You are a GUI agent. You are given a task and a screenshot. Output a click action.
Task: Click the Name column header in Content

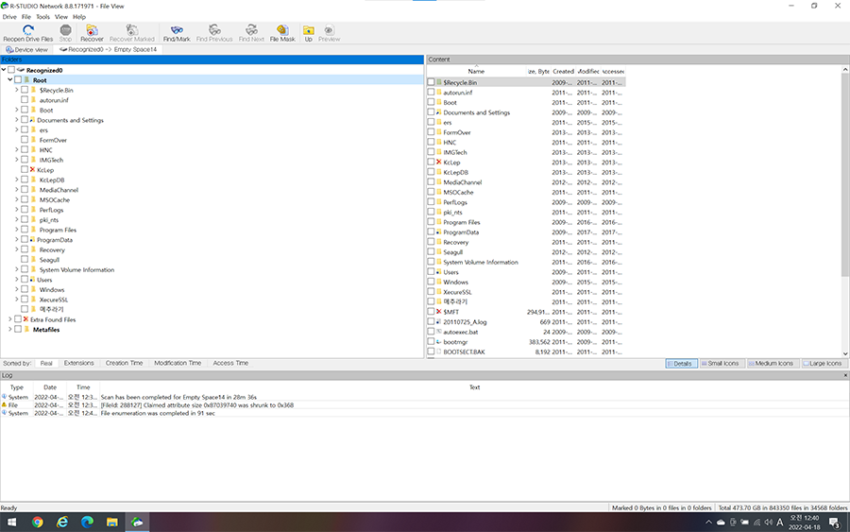(476, 71)
